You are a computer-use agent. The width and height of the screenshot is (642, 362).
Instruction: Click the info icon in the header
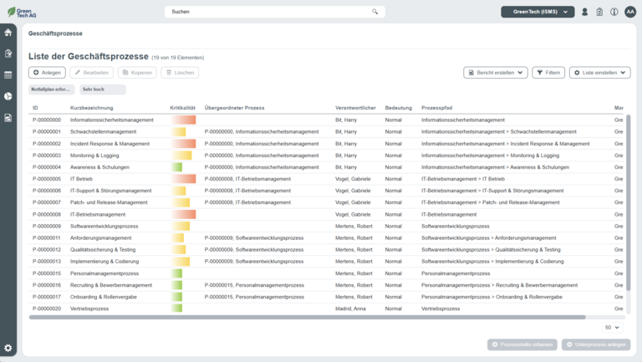pos(614,12)
